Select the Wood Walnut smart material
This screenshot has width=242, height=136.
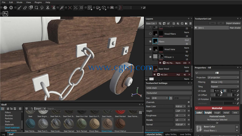coord(120,125)
